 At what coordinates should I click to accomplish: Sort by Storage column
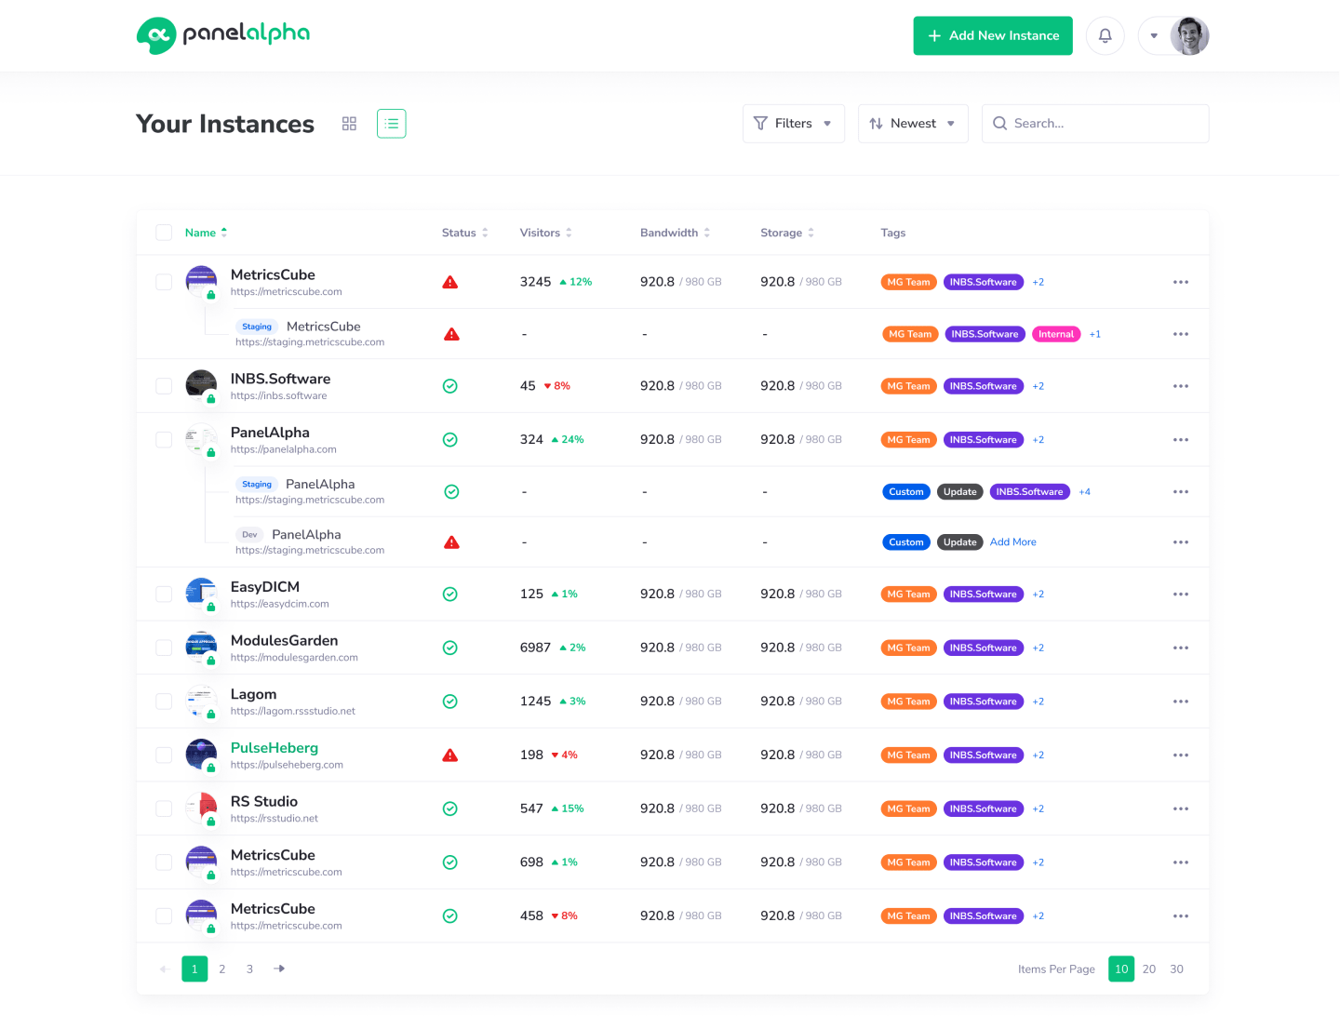[787, 233]
